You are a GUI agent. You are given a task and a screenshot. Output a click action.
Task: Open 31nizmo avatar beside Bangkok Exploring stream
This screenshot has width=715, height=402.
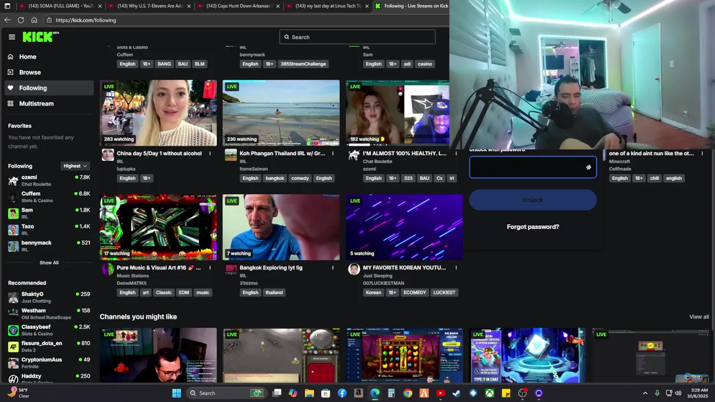tap(231, 269)
